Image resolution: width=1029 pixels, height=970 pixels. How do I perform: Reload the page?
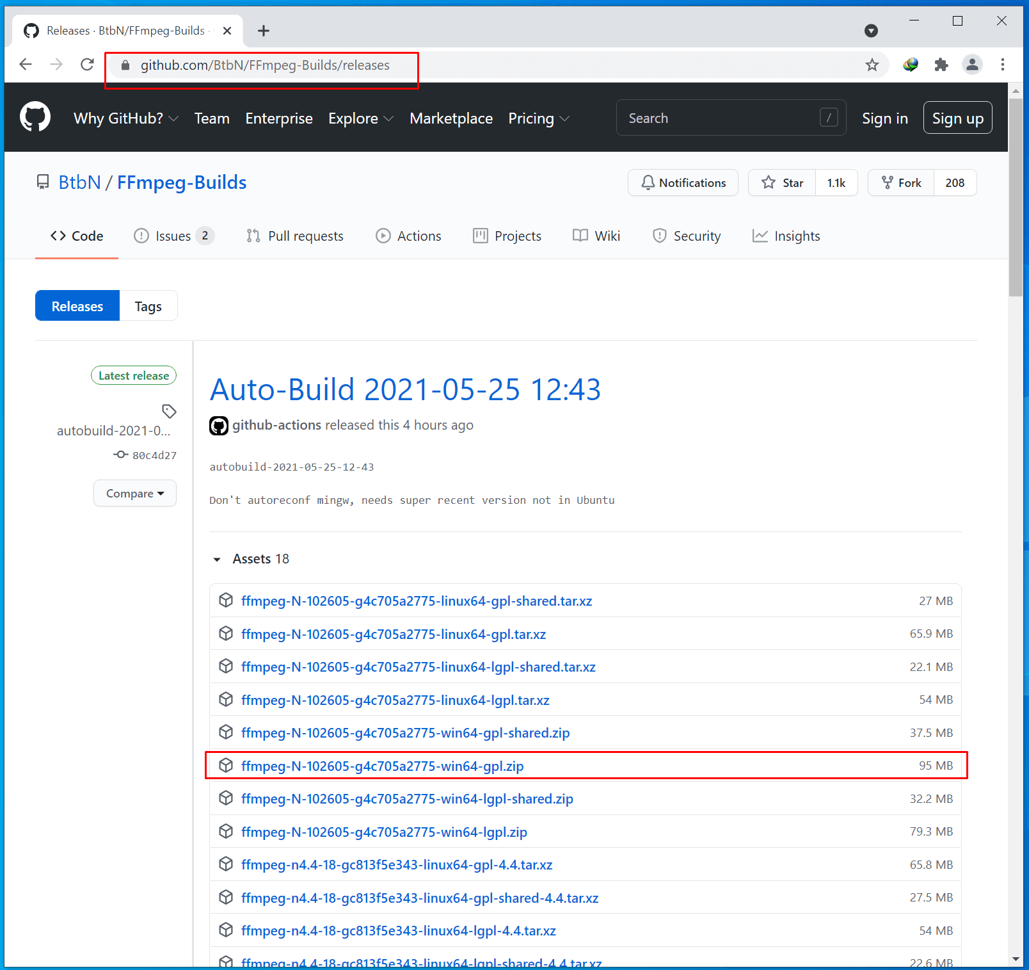(x=88, y=65)
